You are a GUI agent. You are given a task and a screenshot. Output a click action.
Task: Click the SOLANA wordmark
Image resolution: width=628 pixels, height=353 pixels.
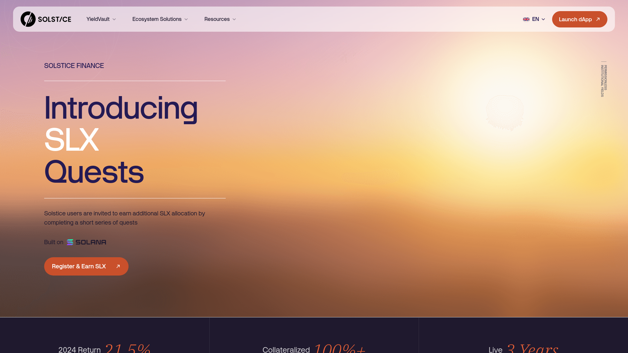click(91, 242)
